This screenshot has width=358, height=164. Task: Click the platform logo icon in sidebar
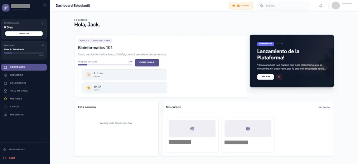pos(6,8)
